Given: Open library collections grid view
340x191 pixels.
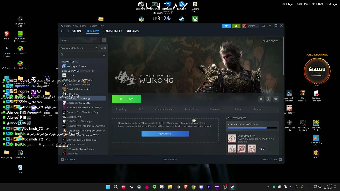Looking at the screenshot, I should click(104, 40).
